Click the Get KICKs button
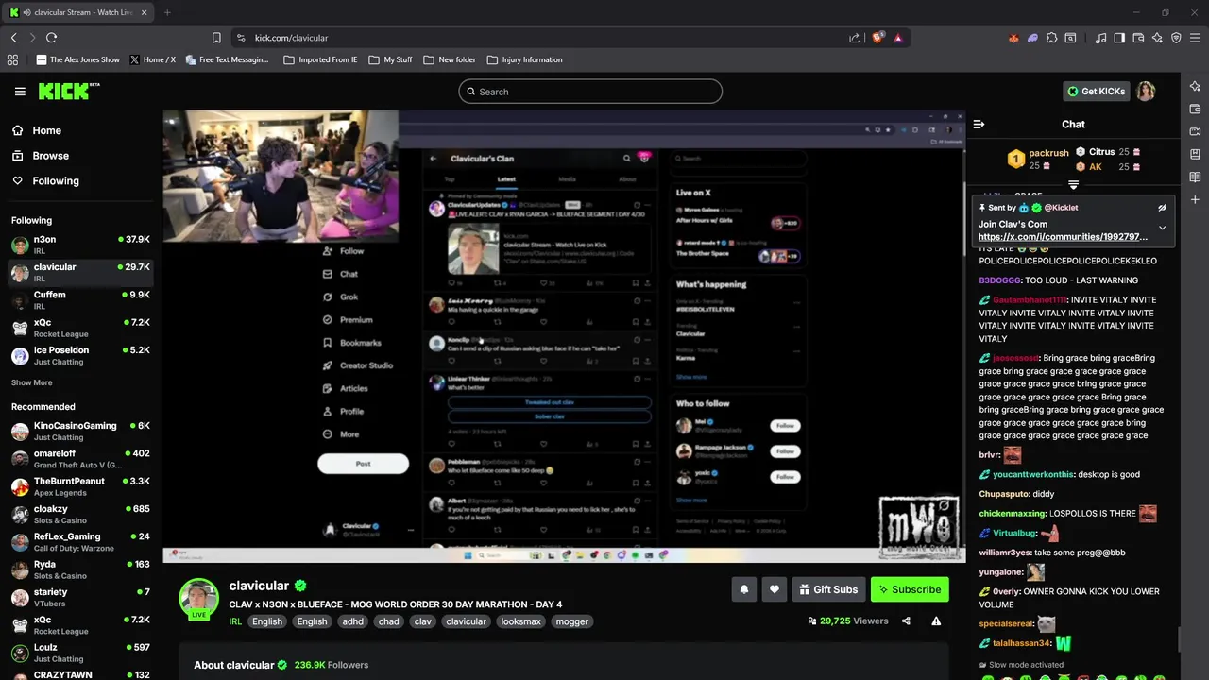The height and width of the screenshot is (680, 1209). click(1097, 92)
